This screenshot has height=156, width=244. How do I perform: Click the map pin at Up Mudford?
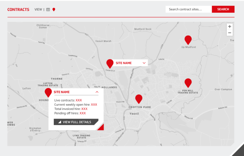point(188,40)
